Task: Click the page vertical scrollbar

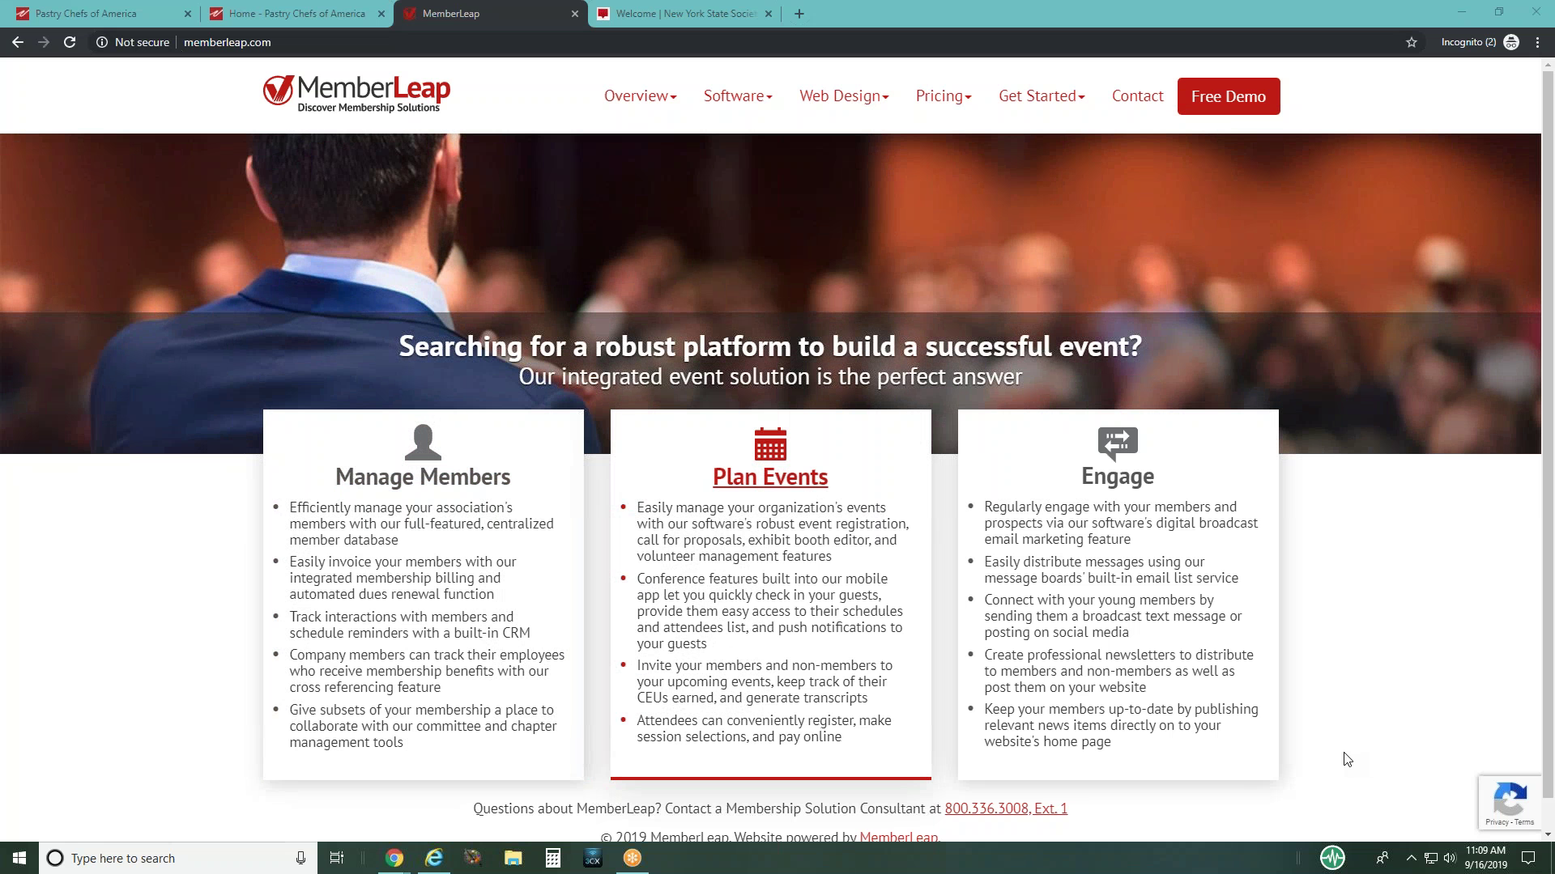Action: [x=1548, y=433]
